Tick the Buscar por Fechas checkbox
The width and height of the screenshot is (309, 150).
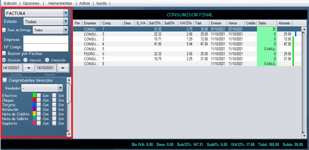tap(4, 53)
